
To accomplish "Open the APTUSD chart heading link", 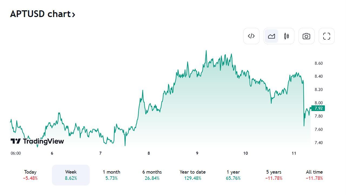I will click(x=41, y=14).
